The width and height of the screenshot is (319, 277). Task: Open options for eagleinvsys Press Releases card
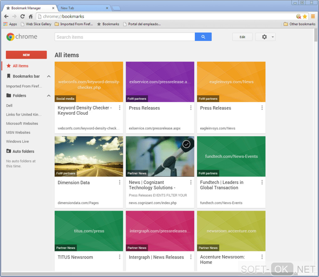(x=262, y=108)
